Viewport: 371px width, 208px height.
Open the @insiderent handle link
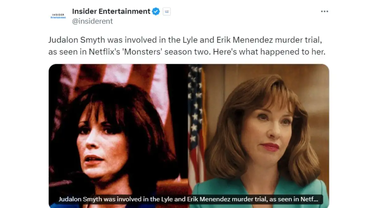pos(92,21)
